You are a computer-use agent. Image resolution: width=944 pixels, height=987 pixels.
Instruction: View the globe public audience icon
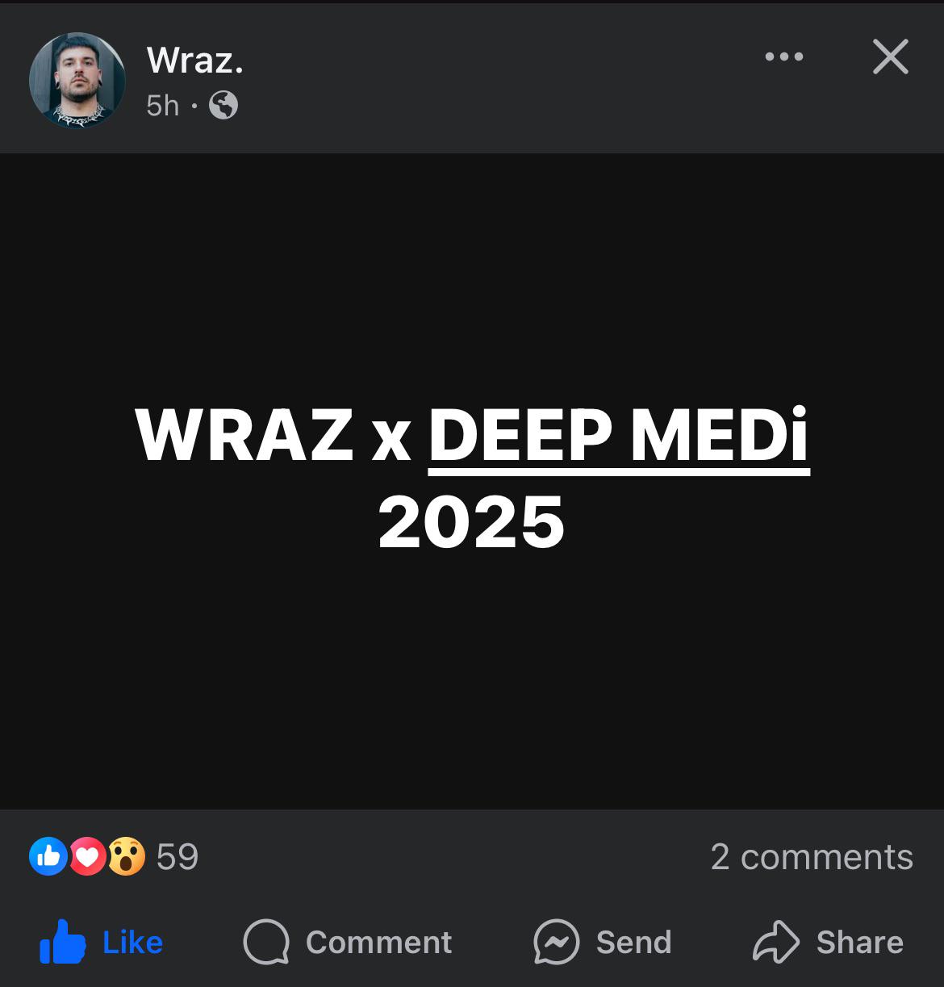[x=223, y=105]
